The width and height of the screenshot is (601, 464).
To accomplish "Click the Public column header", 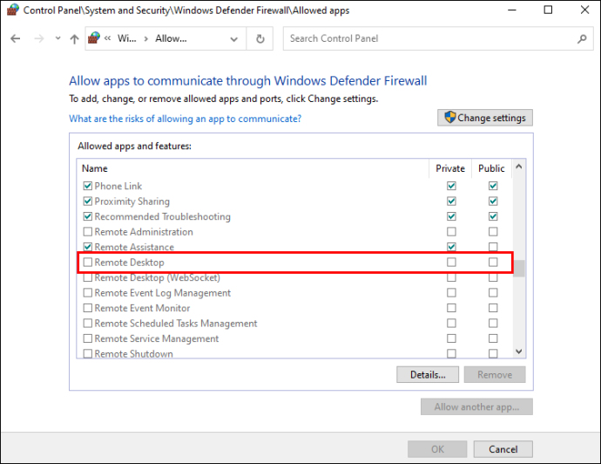I will 491,168.
